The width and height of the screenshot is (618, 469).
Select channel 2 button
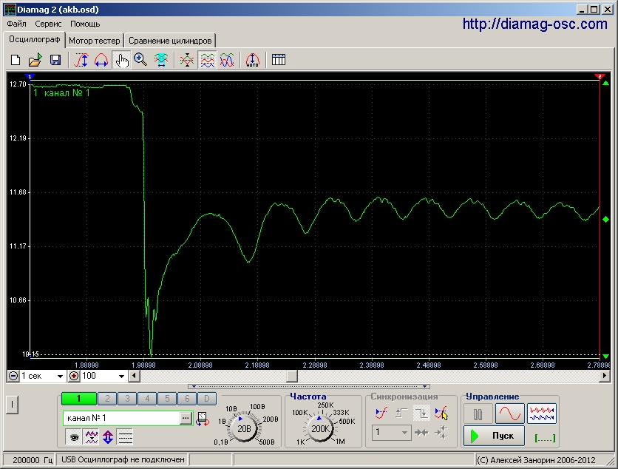coord(107,399)
